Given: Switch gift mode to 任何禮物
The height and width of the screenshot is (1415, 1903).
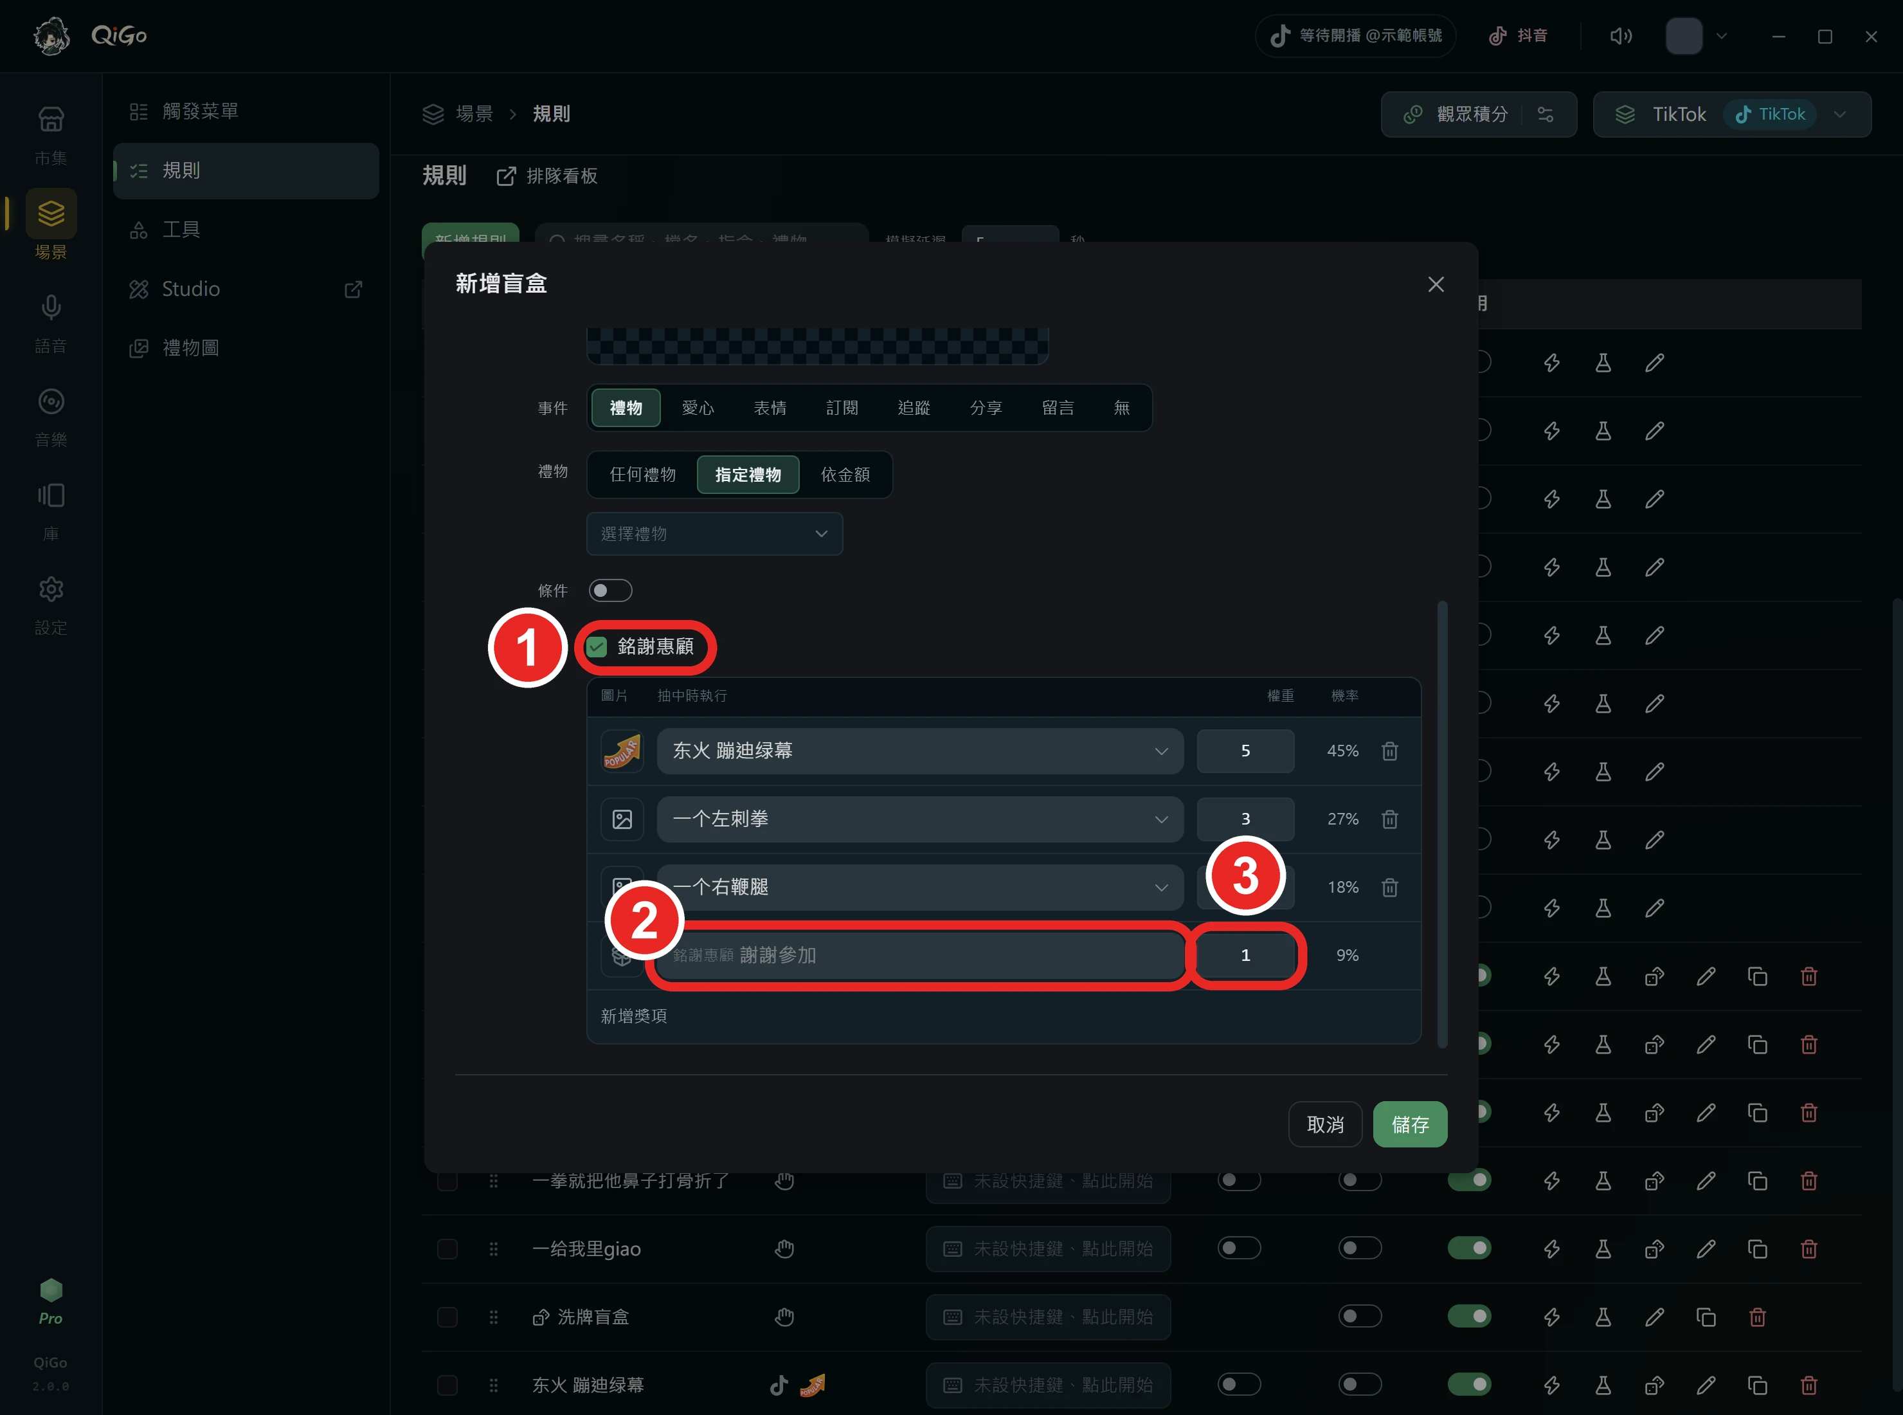Looking at the screenshot, I should [643, 475].
